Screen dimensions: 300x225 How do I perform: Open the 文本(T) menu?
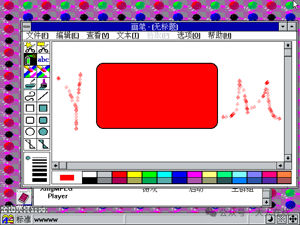[127, 36]
